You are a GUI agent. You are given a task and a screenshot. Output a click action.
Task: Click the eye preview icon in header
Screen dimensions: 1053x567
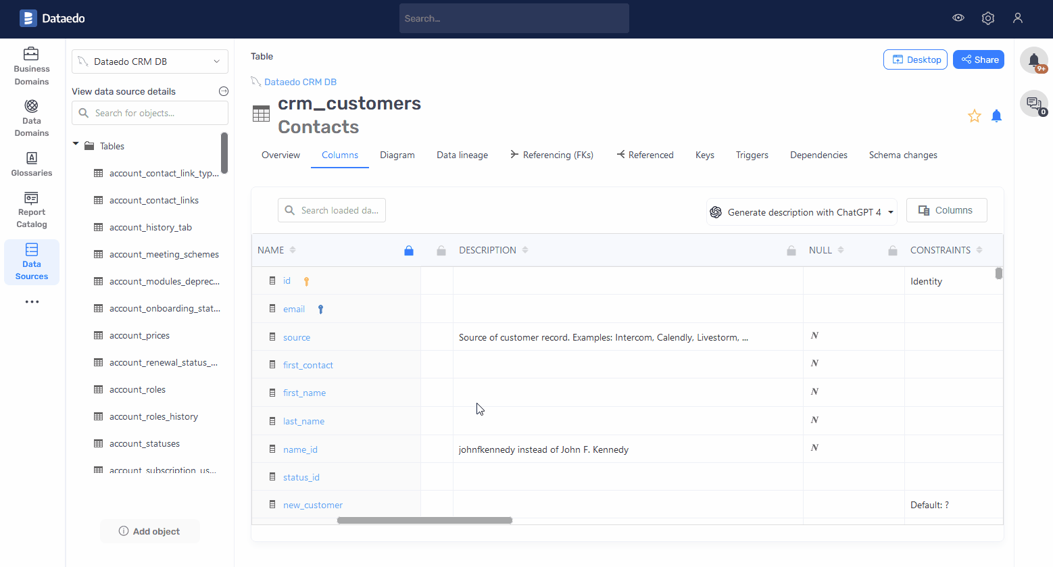pyautogui.click(x=958, y=18)
